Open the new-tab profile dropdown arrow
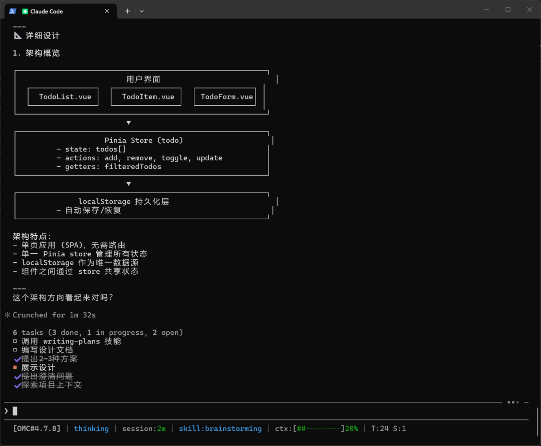Screen dimensions: 541x446 point(141,11)
